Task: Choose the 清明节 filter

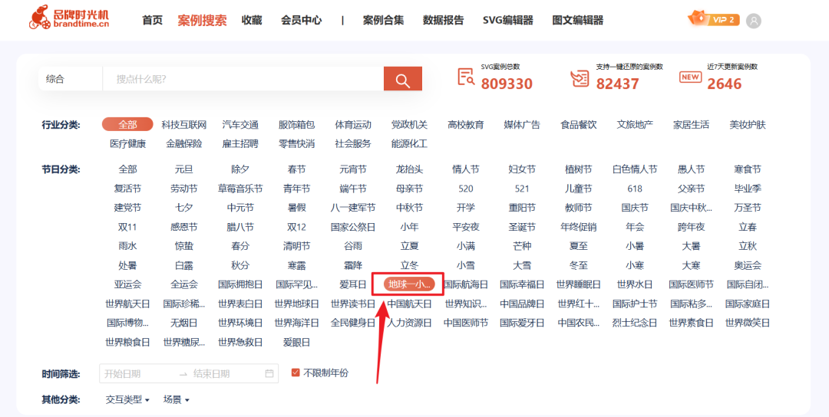Action: pos(296,246)
